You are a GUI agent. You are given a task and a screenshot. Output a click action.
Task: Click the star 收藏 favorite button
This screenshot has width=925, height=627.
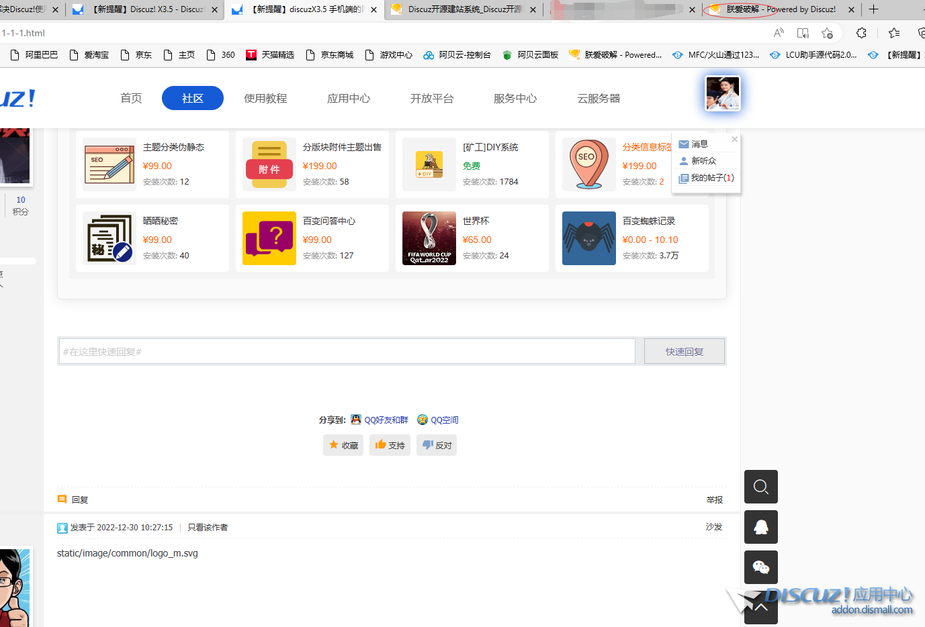343,445
